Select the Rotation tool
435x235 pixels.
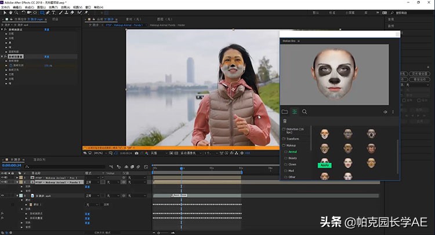click(x=23, y=13)
